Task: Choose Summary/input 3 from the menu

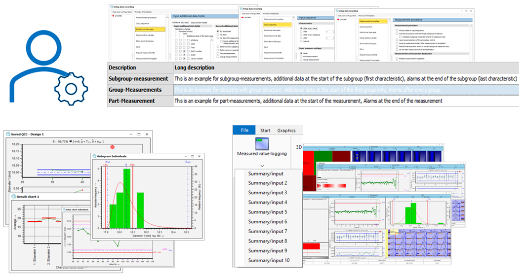Action: 267,193
